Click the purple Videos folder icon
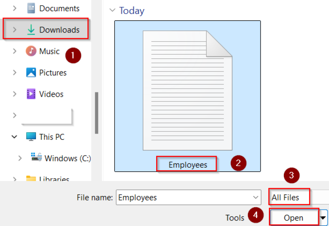 31,94
